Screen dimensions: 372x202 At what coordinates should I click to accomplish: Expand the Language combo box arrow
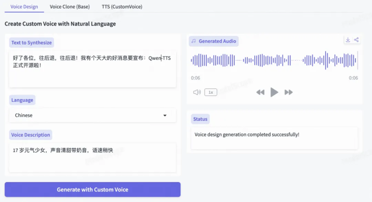point(165,115)
